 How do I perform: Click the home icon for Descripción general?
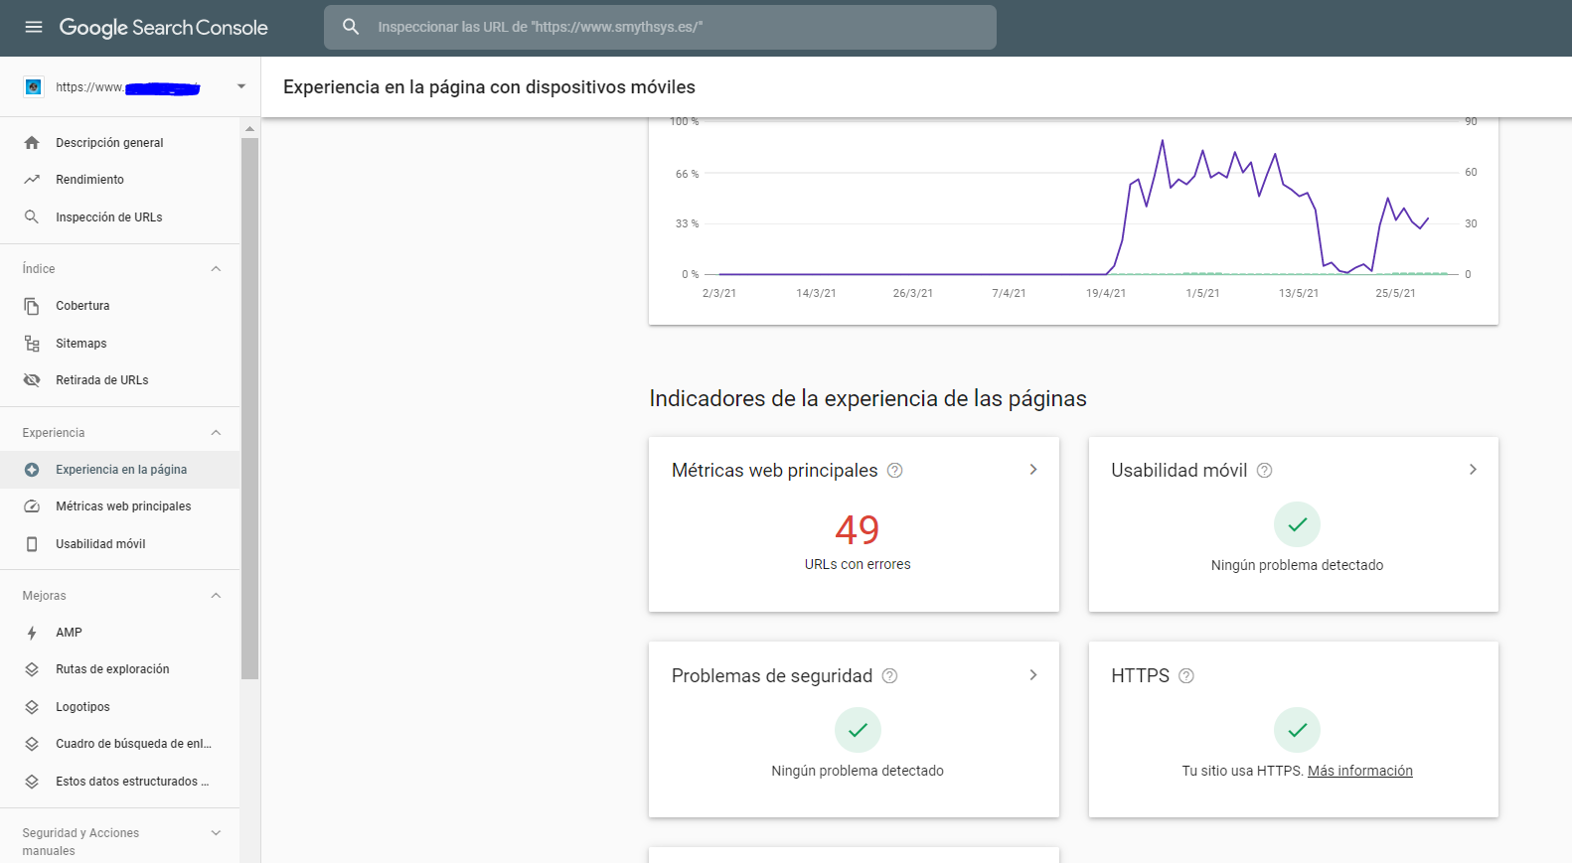pos(32,143)
